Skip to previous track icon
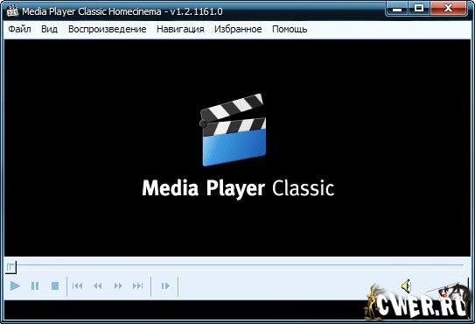This screenshot has height=324, width=475. click(x=77, y=285)
